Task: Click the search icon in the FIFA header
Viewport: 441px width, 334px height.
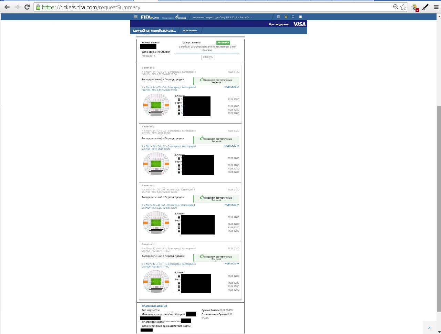Action: click(x=293, y=17)
